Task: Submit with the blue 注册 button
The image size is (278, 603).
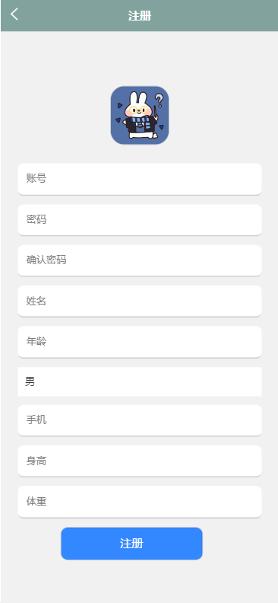Action: (x=131, y=544)
